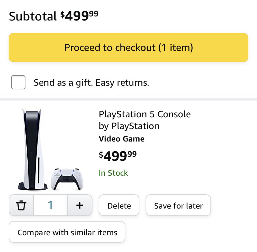Click the Subtotal label
The image size is (257, 252).
[33, 16]
